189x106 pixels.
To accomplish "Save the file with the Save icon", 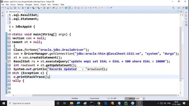I will (8, 8).
